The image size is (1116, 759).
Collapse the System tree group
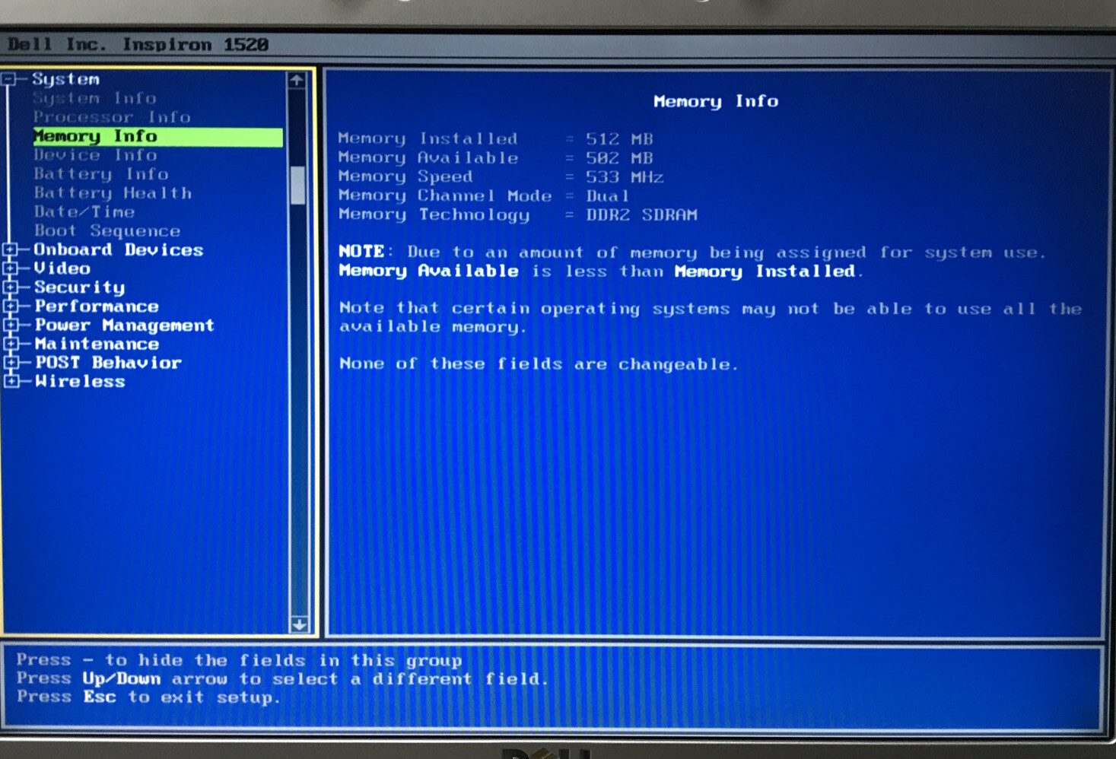pos(8,78)
